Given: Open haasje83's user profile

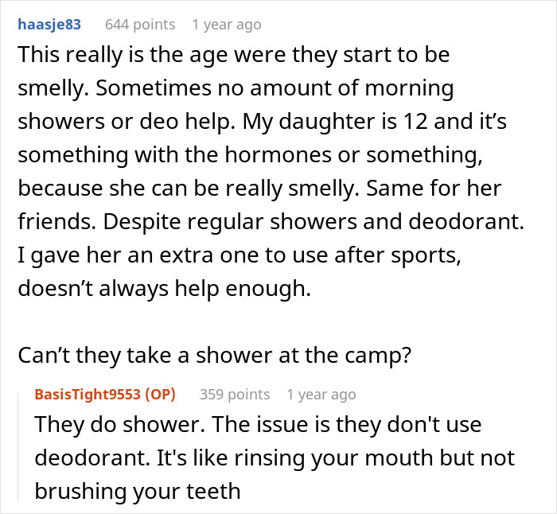Looking at the screenshot, I should (x=49, y=25).
